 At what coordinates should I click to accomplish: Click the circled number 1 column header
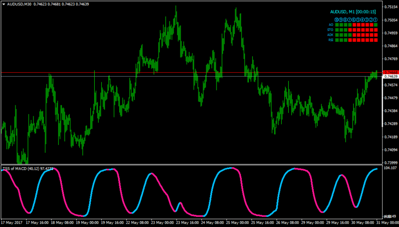pos(376,20)
